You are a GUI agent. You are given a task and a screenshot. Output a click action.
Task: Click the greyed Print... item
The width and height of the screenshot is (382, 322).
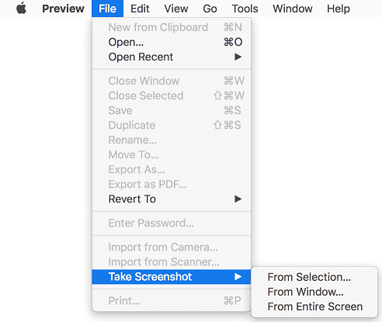[x=172, y=300]
